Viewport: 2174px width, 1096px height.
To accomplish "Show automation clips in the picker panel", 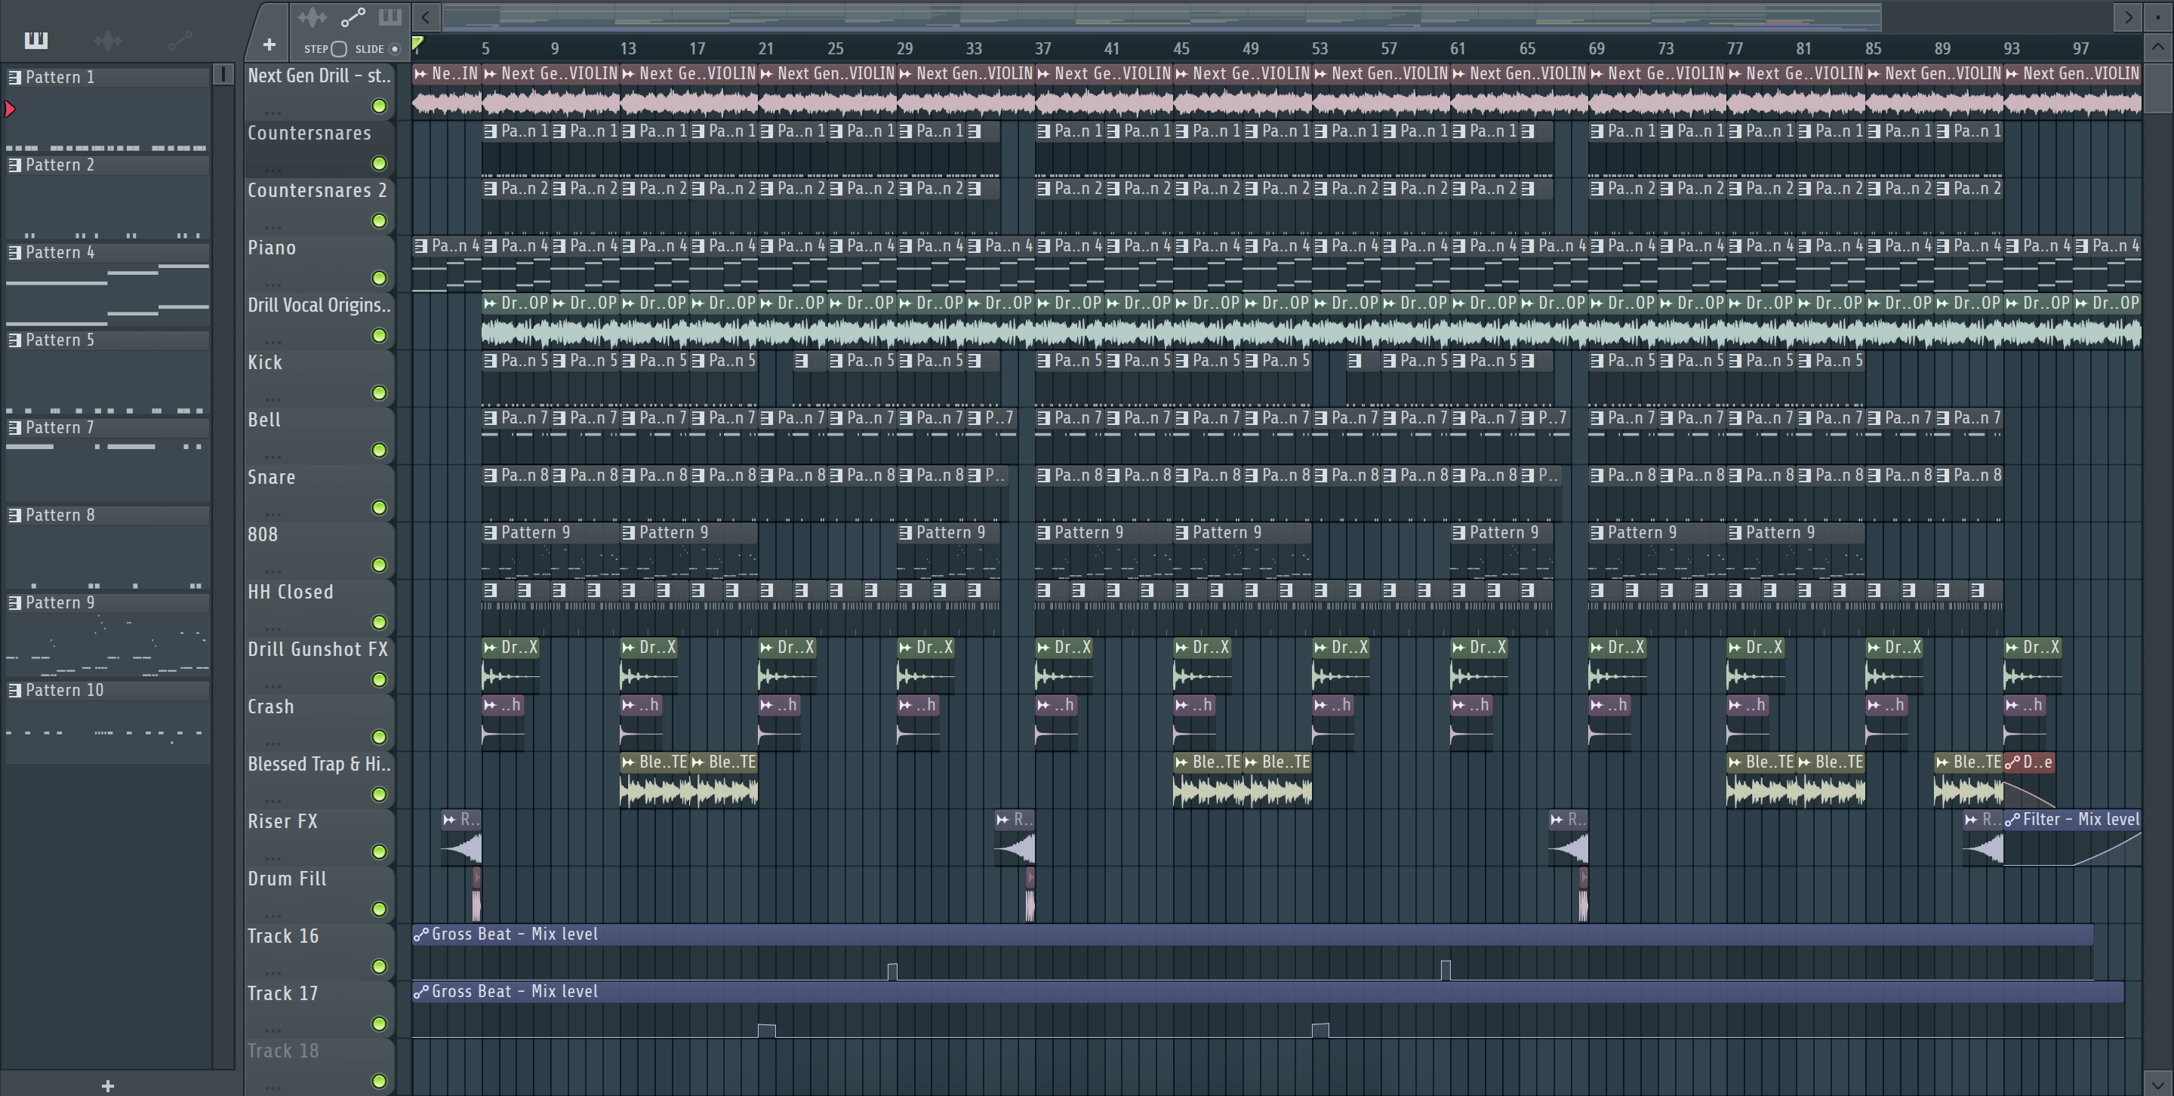I will tap(180, 40).
